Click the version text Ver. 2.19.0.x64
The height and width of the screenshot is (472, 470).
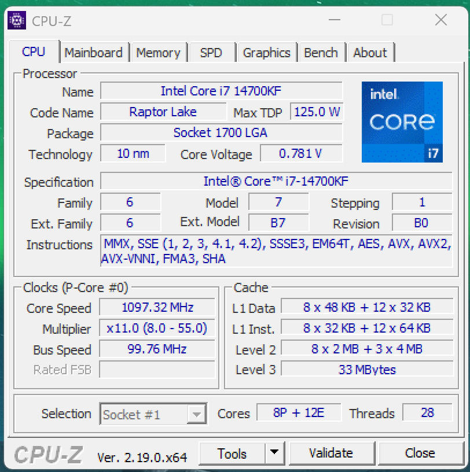click(142, 458)
